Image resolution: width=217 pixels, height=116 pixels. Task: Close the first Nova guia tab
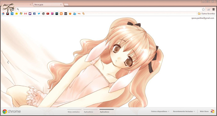[x=30, y=5]
